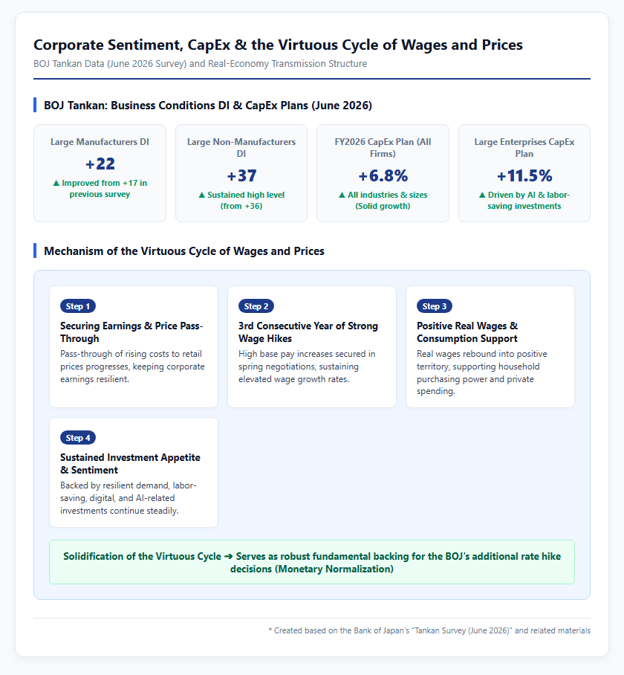Click the green Solidification of the Virtuous Cycle banner
This screenshot has height=675, width=624.
312,562
